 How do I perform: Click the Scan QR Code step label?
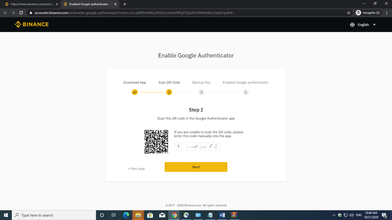pyautogui.click(x=169, y=82)
